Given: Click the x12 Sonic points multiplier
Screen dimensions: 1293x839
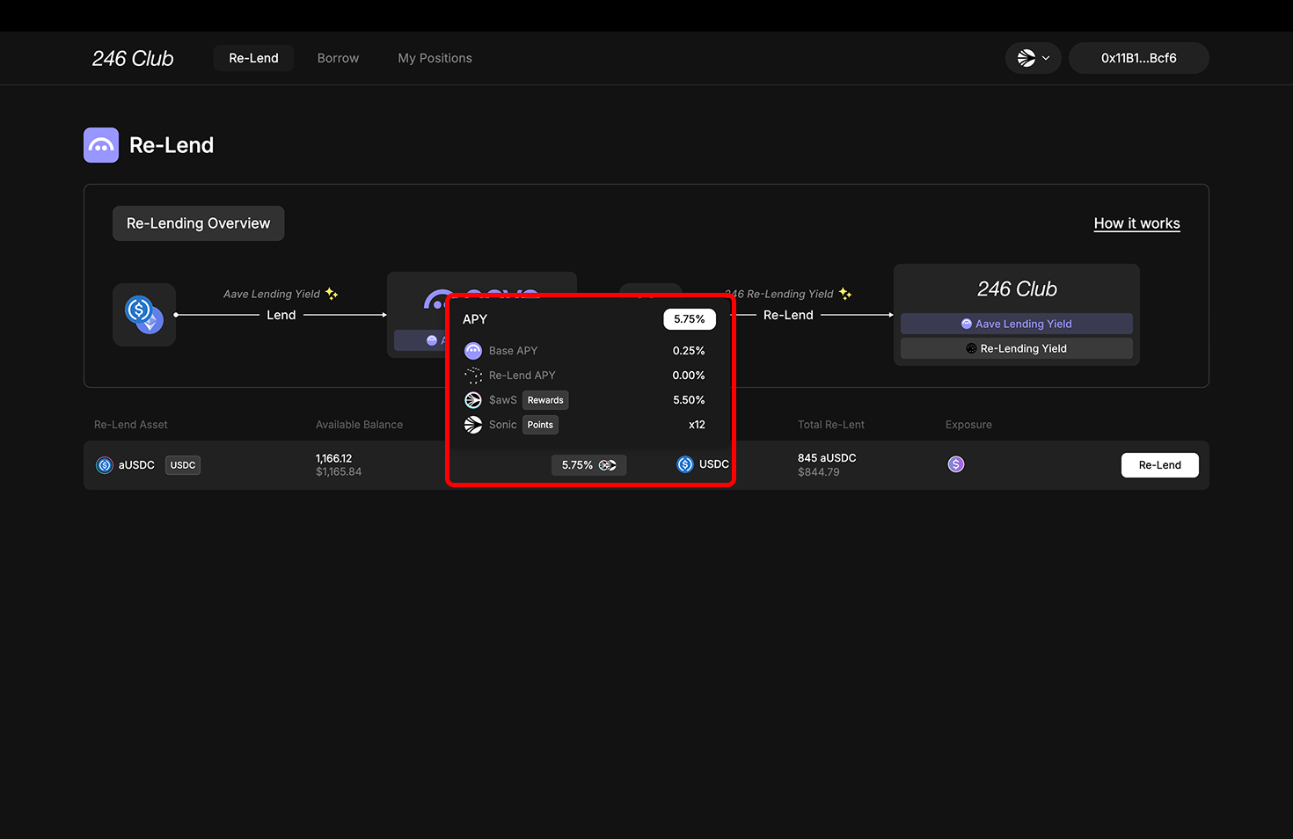Looking at the screenshot, I should [697, 425].
